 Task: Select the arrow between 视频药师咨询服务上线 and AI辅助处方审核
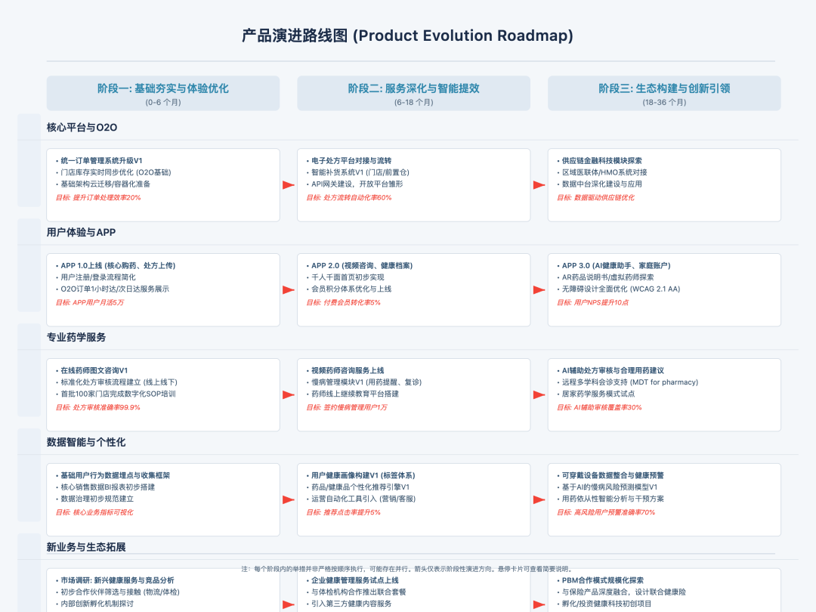[x=539, y=394]
